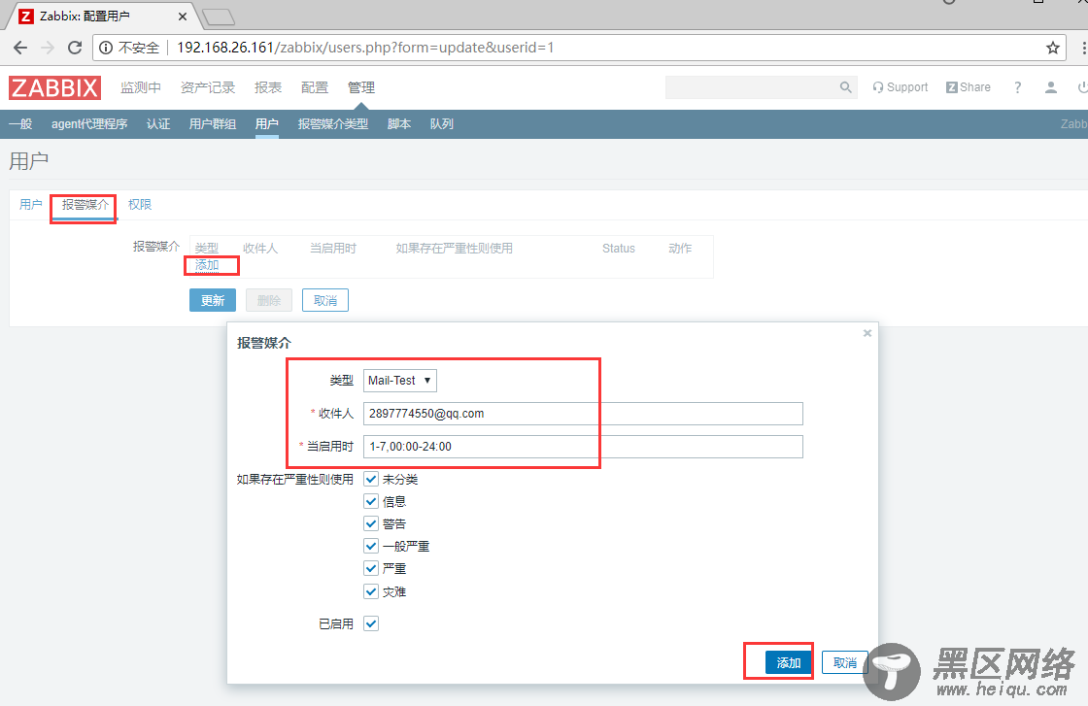Click the site info icon in address bar
The image size is (1088, 706).
pos(106,48)
